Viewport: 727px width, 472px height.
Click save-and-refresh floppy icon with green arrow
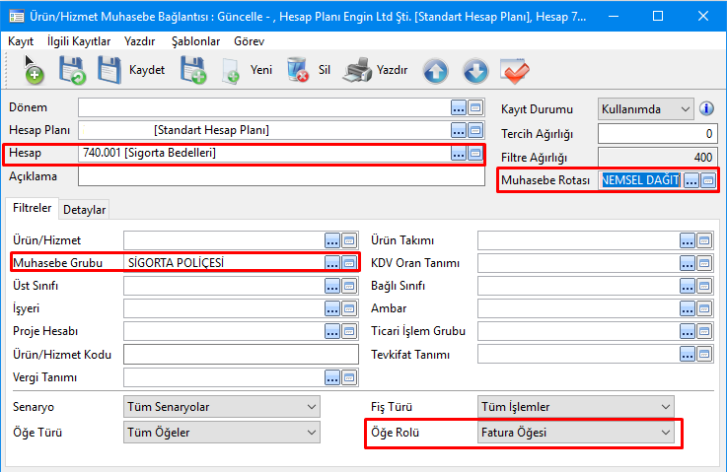(x=72, y=71)
